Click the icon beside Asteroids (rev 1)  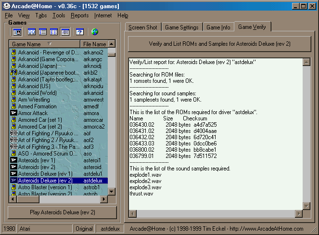pos(13,160)
